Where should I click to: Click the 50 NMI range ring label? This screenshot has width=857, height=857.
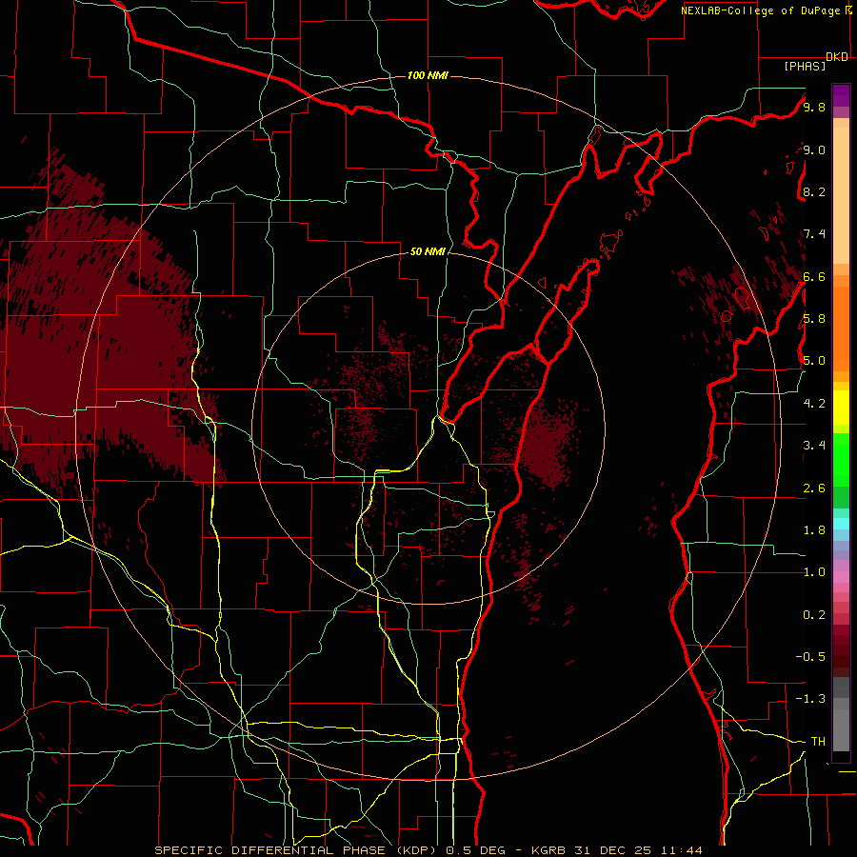(x=428, y=251)
